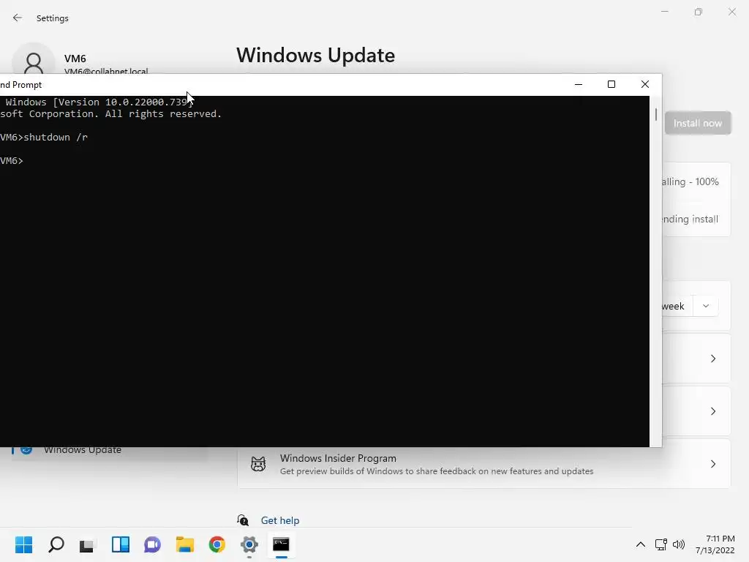Click the Get help headset icon

(x=243, y=520)
